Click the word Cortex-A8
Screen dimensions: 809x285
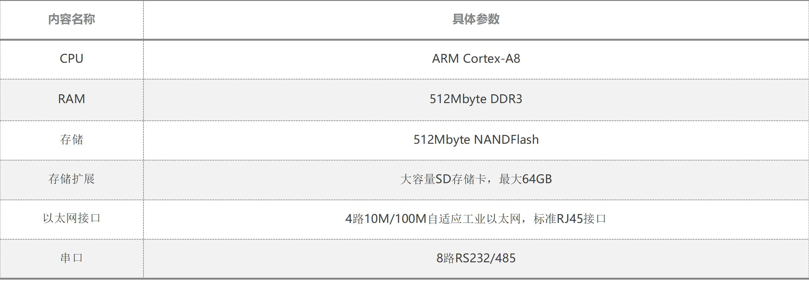(x=491, y=59)
